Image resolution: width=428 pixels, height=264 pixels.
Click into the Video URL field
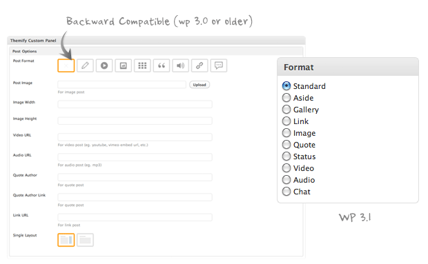135,137
